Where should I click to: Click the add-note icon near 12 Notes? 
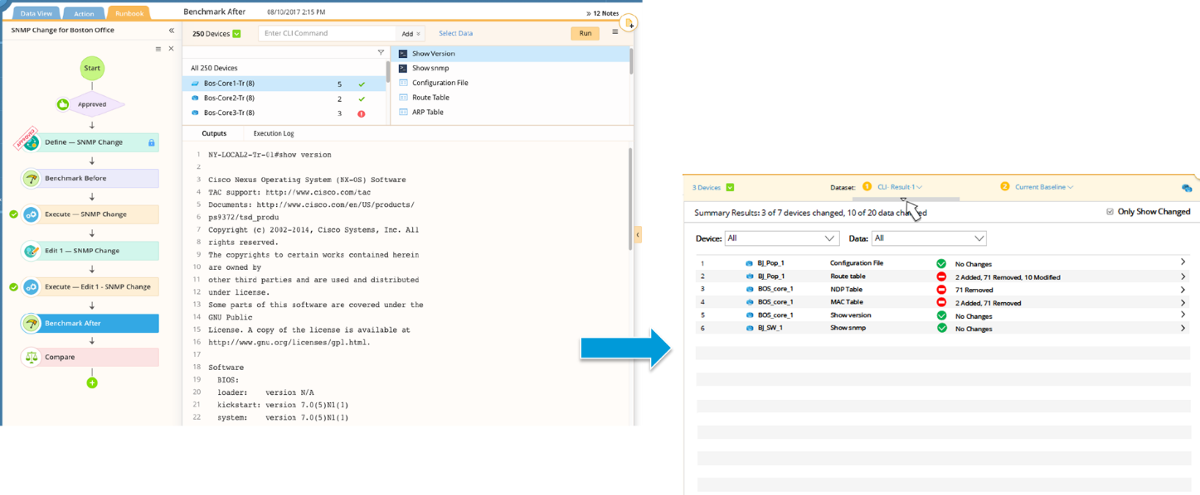click(629, 22)
